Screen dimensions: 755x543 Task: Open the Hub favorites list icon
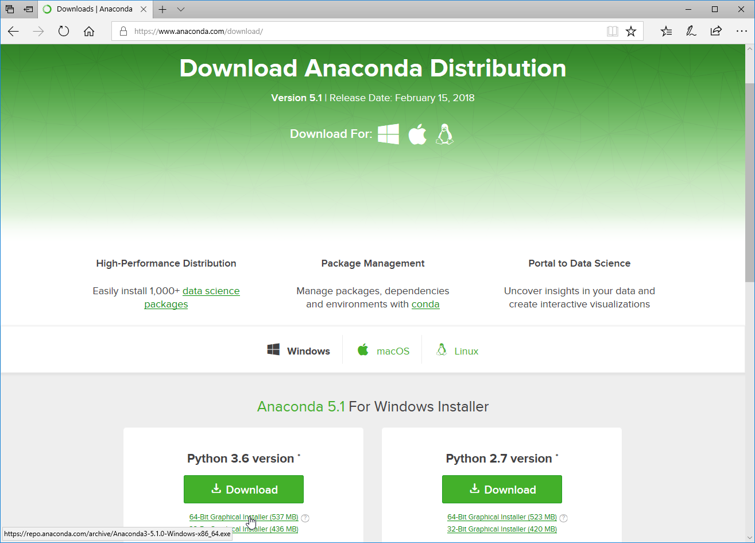pyautogui.click(x=667, y=31)
